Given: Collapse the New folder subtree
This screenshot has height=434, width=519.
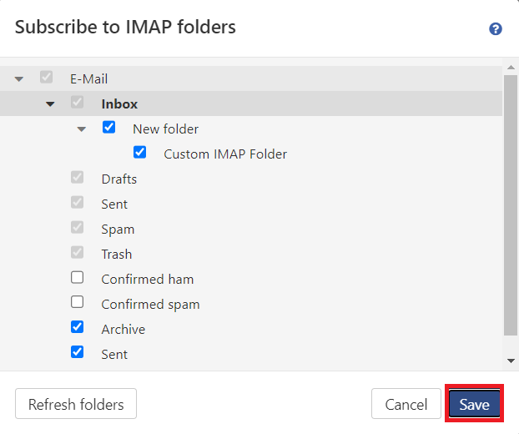Looking at the screenshot, I should point(82,129).
